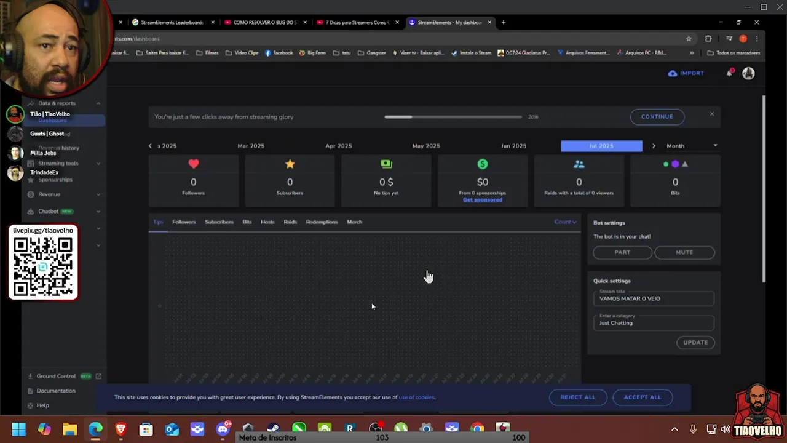Open the user profile avatar menu

748,73
